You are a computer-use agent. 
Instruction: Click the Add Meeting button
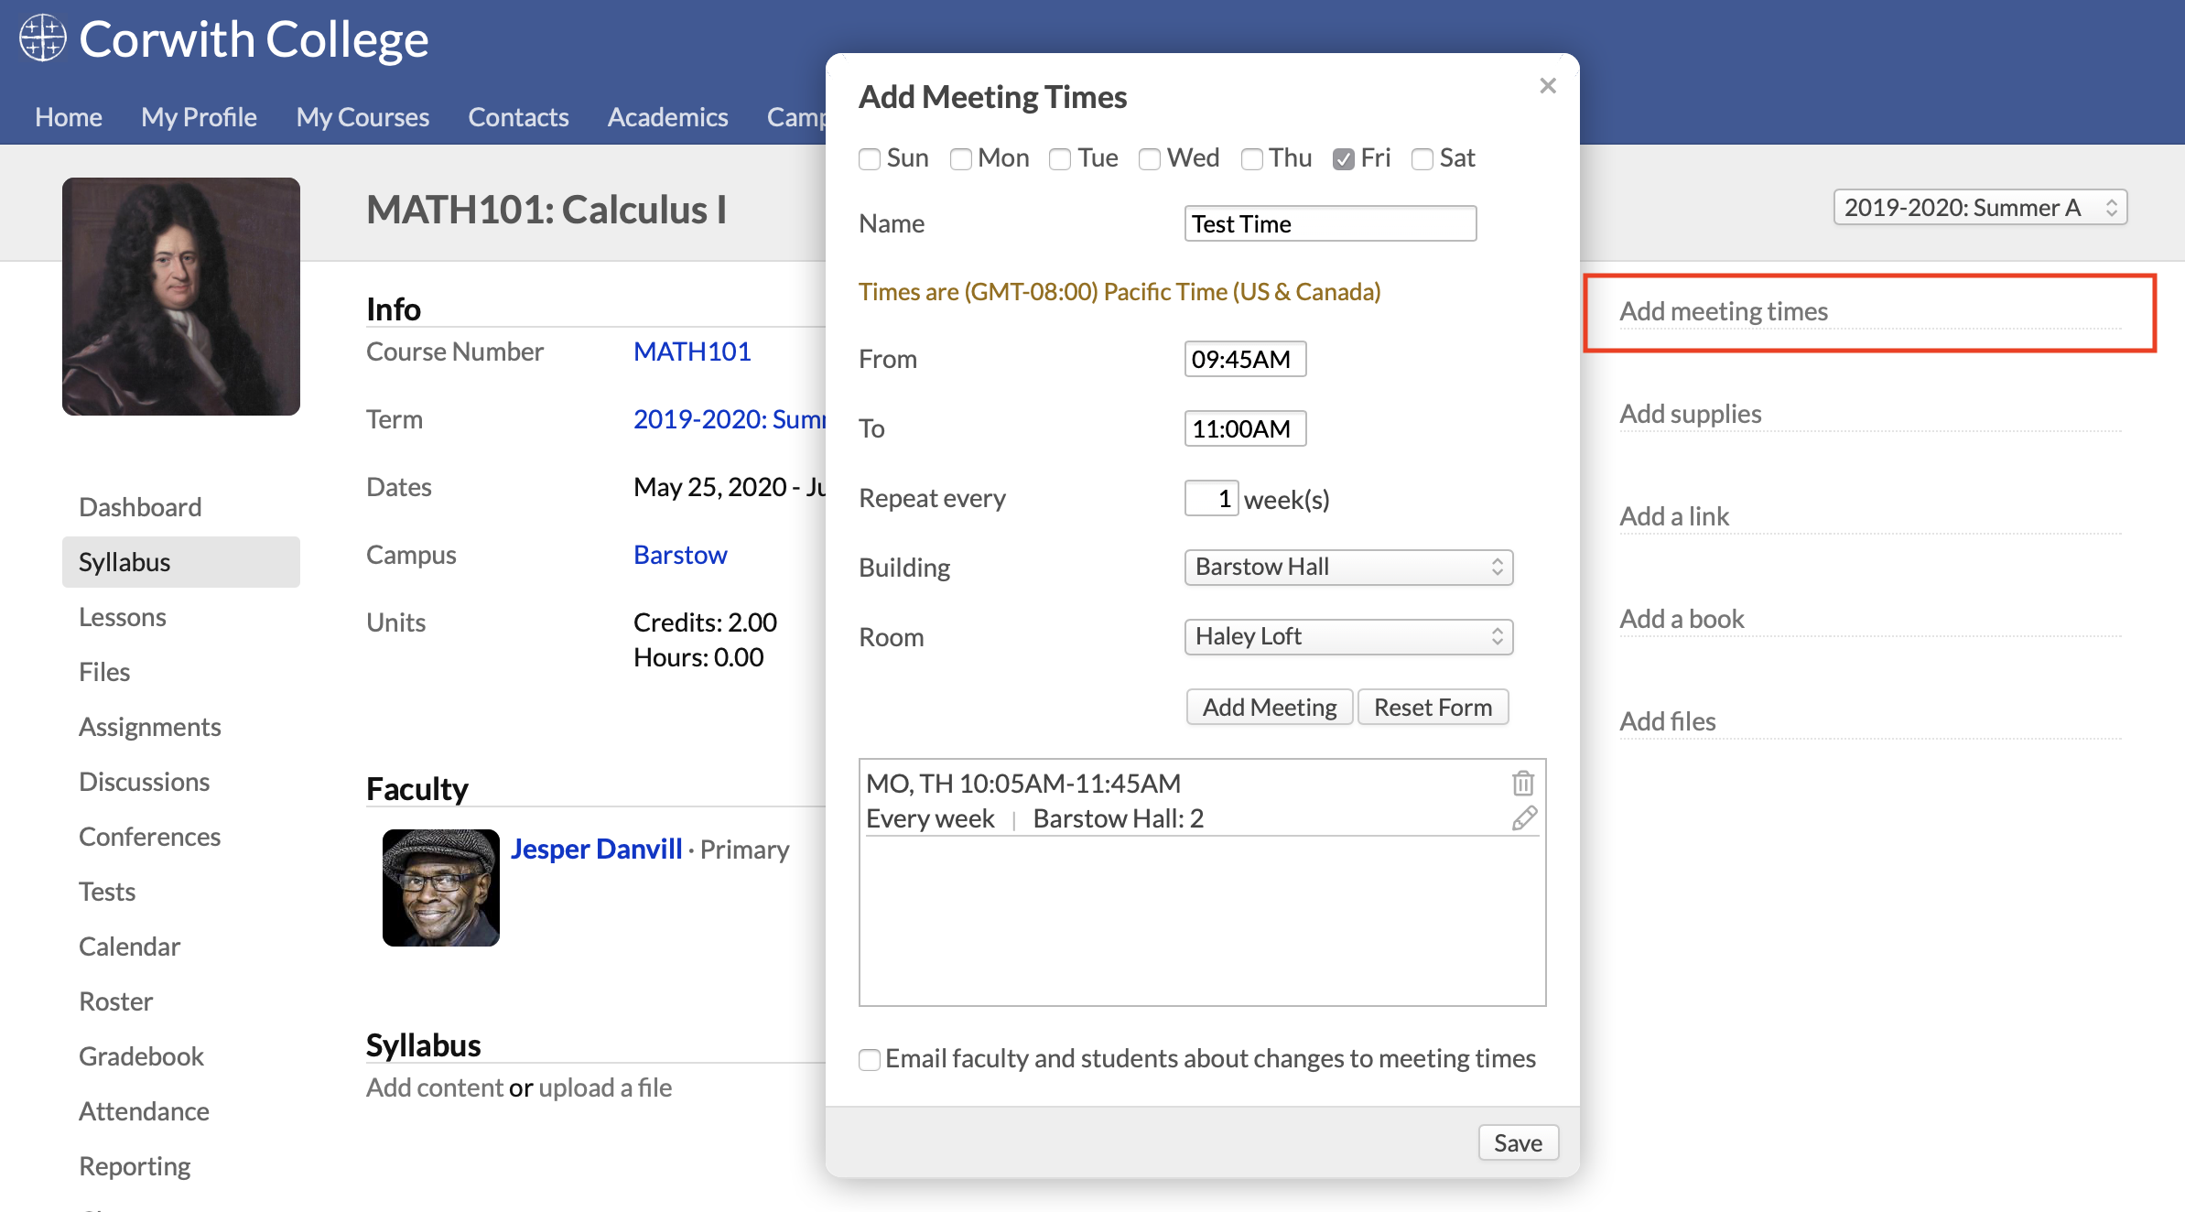point(1269,708)
